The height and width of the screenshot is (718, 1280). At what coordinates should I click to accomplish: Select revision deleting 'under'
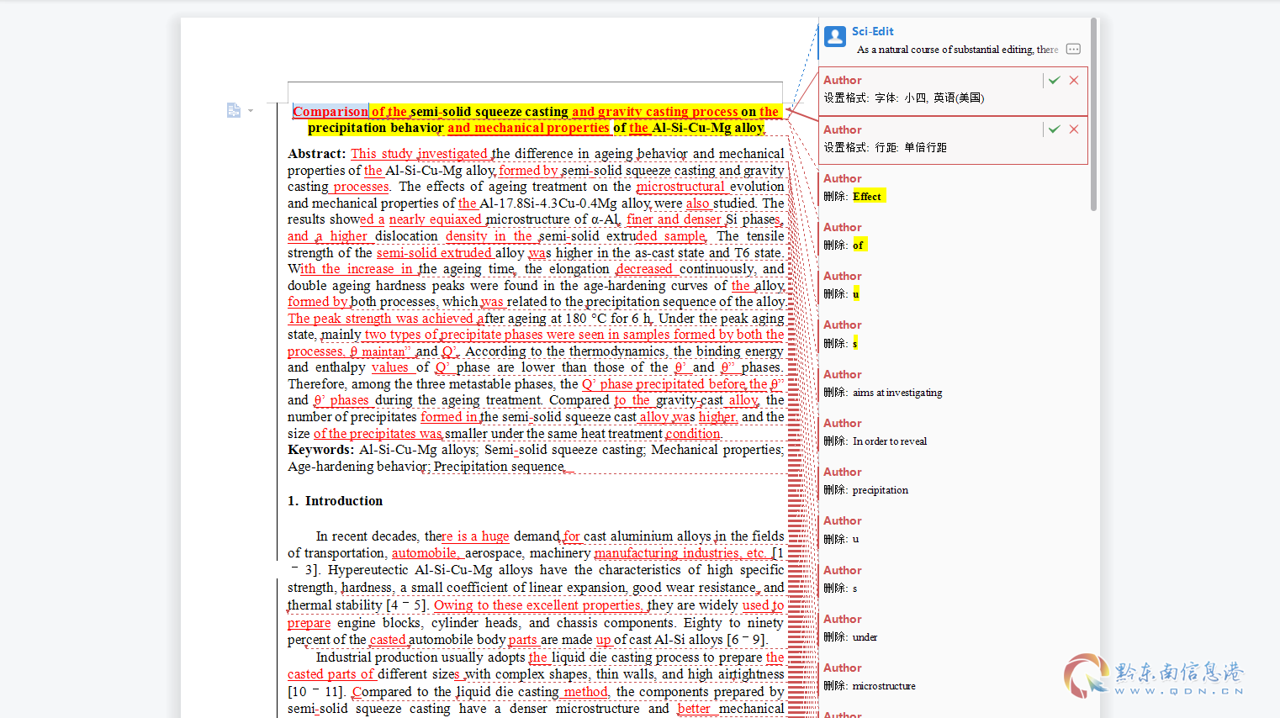tap(953, 628)
